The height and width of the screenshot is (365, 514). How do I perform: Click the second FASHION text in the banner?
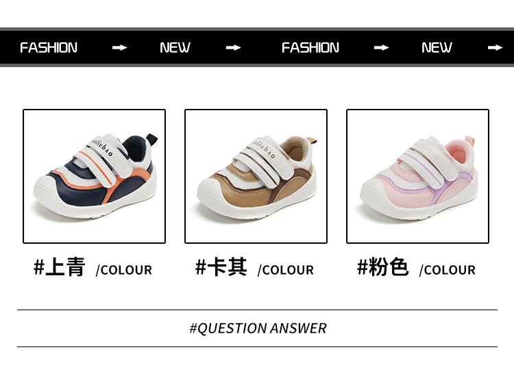click(x=310, y=48)
